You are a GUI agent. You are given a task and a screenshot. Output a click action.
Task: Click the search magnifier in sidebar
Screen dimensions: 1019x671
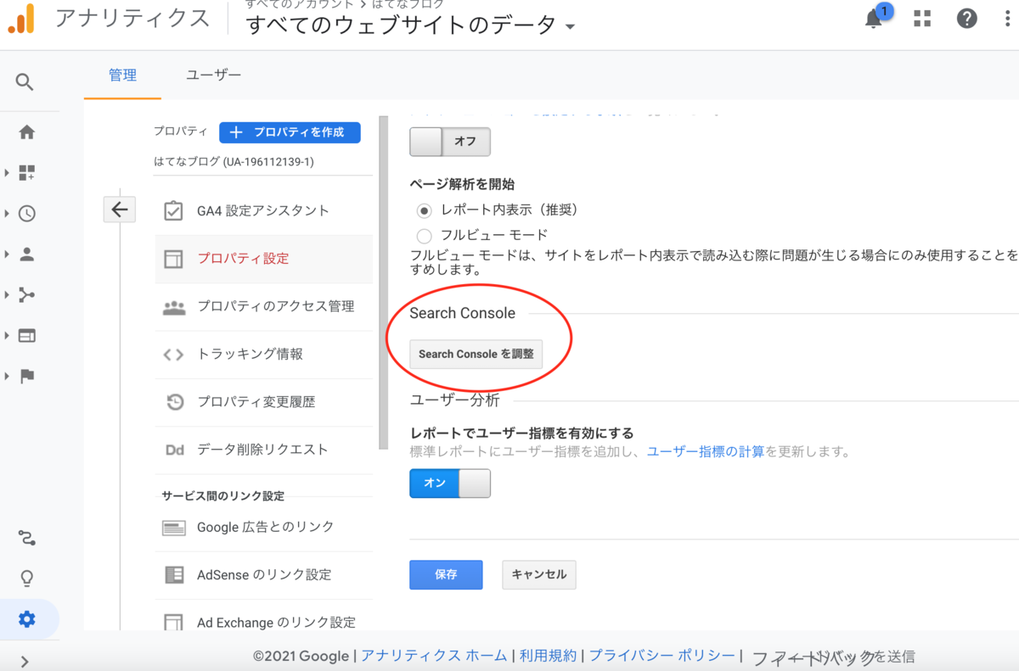(25, 82)
